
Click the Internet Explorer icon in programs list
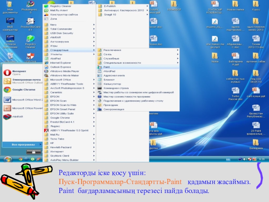tap(46, 63)
